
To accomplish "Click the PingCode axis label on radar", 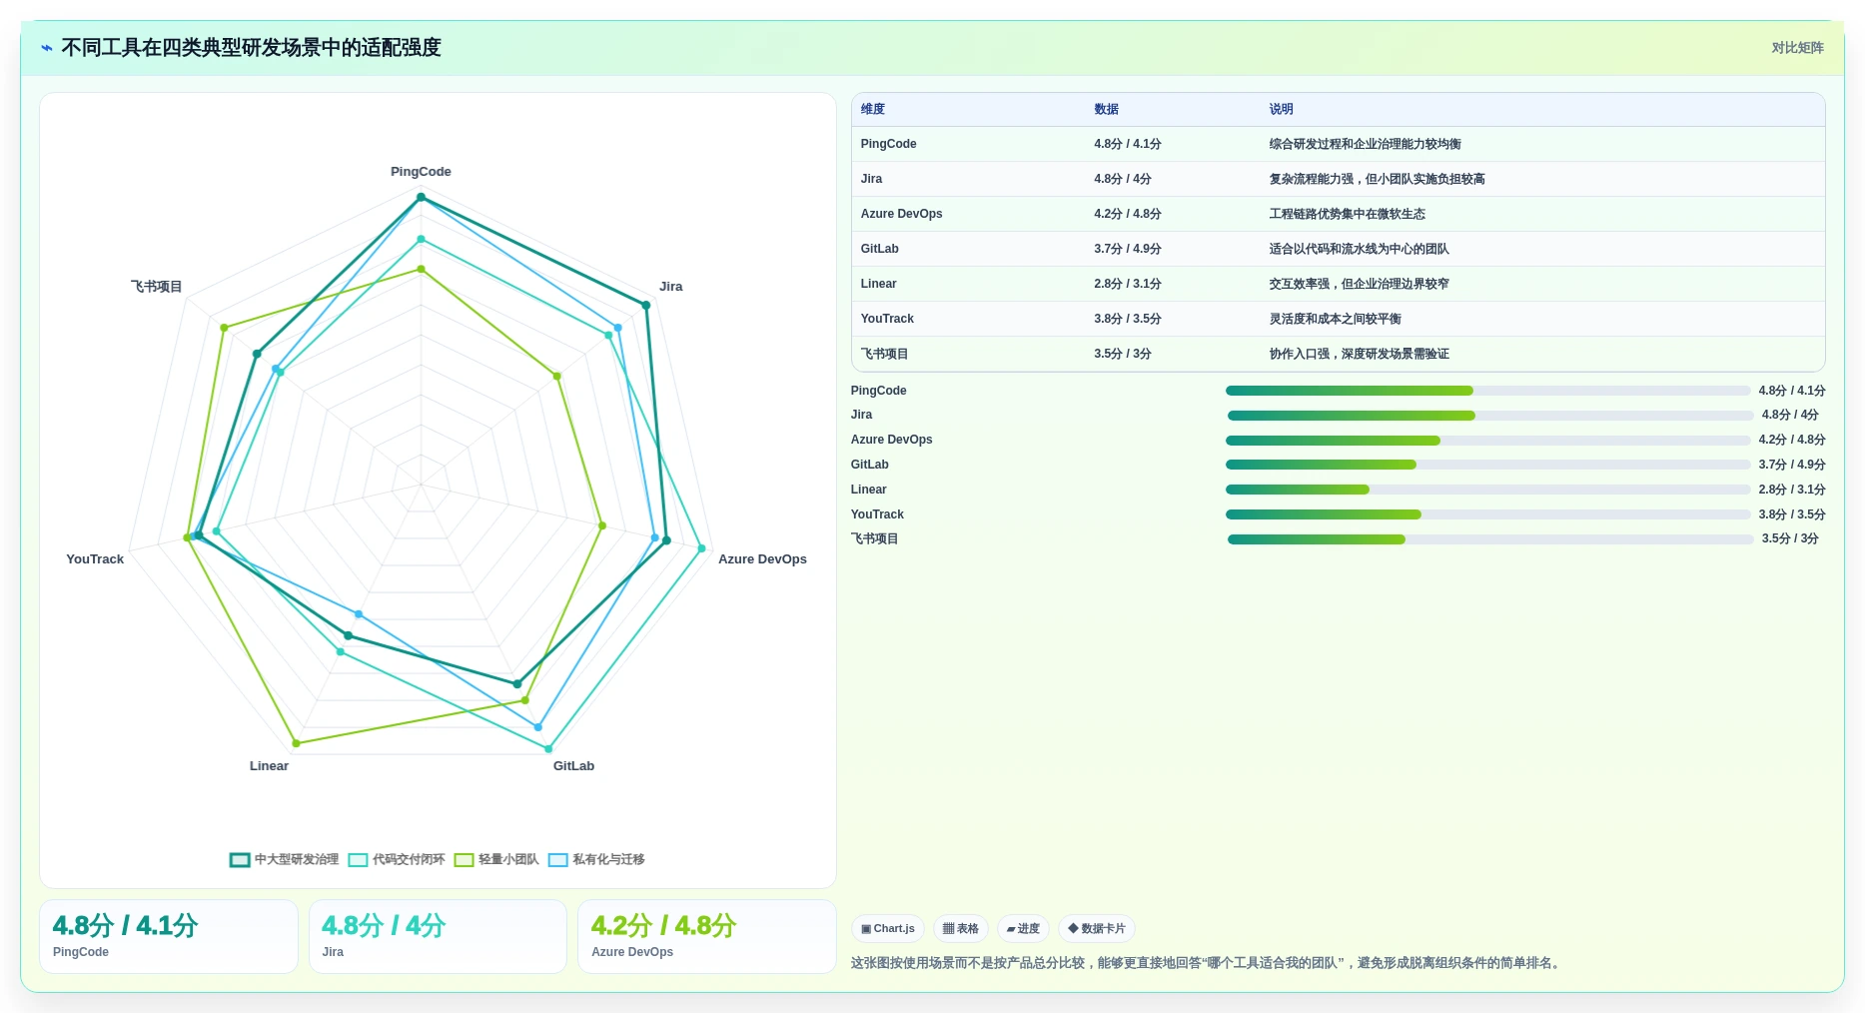I will click(x=421, y=172).
